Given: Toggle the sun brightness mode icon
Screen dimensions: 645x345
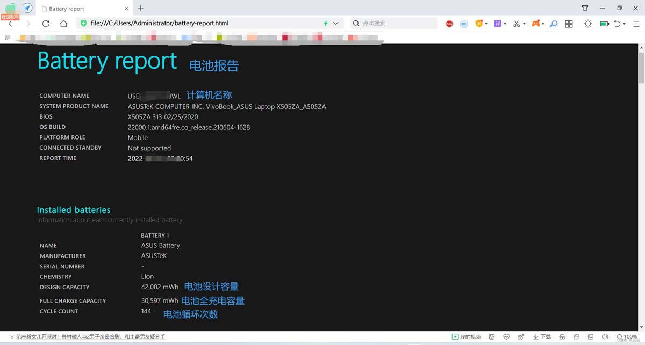Looking at the screenshot, I should [588, 24].
